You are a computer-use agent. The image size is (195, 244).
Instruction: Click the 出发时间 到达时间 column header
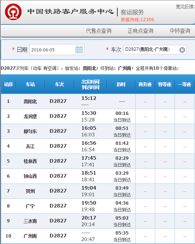pos(90,85)
